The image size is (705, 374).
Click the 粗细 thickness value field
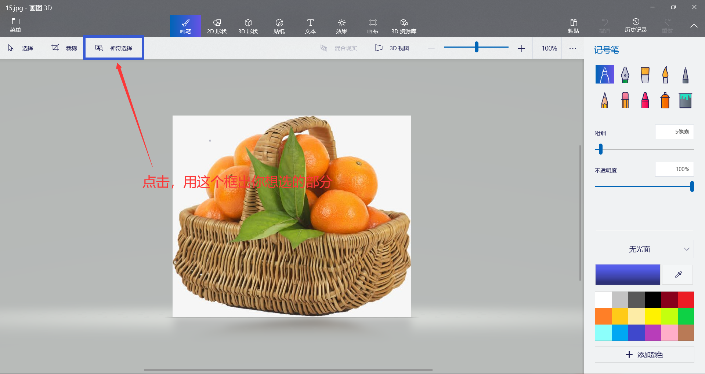click(x=675, y=132)
